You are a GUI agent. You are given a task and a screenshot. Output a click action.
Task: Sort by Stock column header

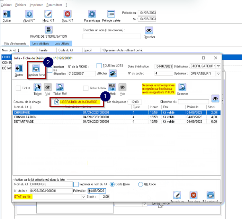[212, 107]
